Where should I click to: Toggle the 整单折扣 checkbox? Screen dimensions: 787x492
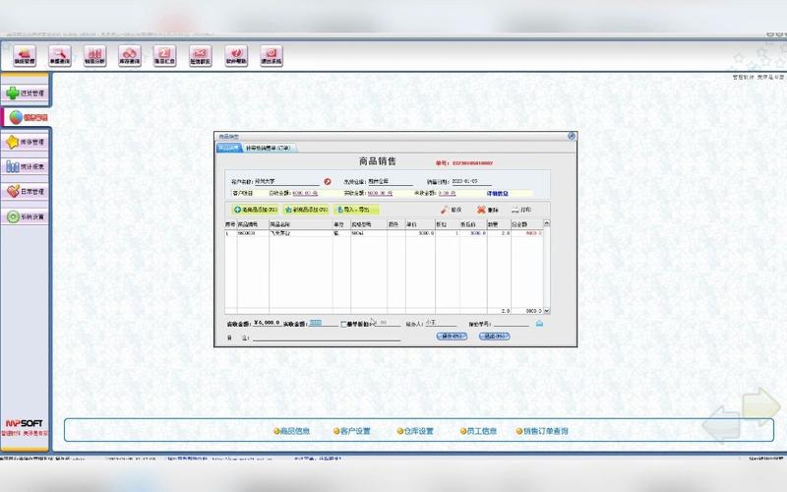coord(344,323)
